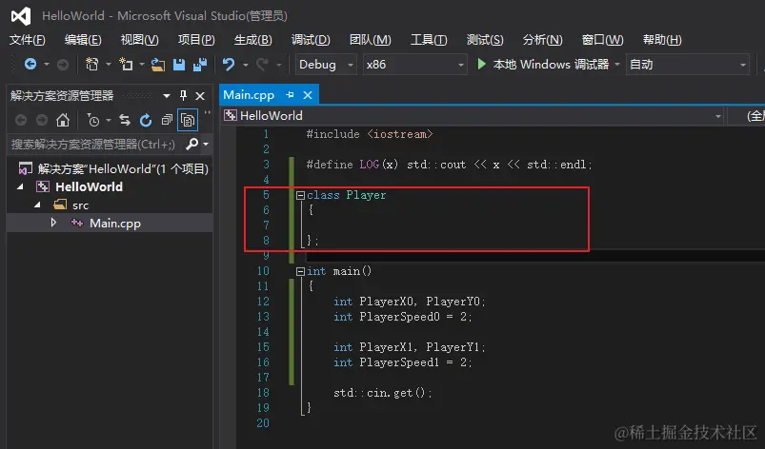Click the Solution Explorer Refresh icon
This screenshot has width=765, height=449.
coord(146,120)
